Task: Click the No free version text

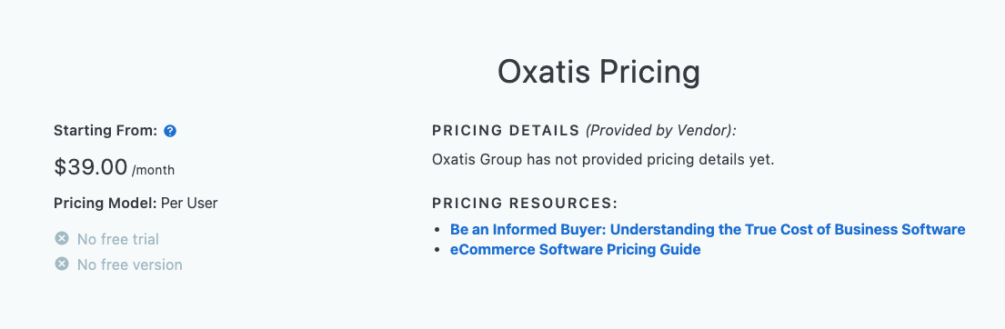Action: point(129,264)
